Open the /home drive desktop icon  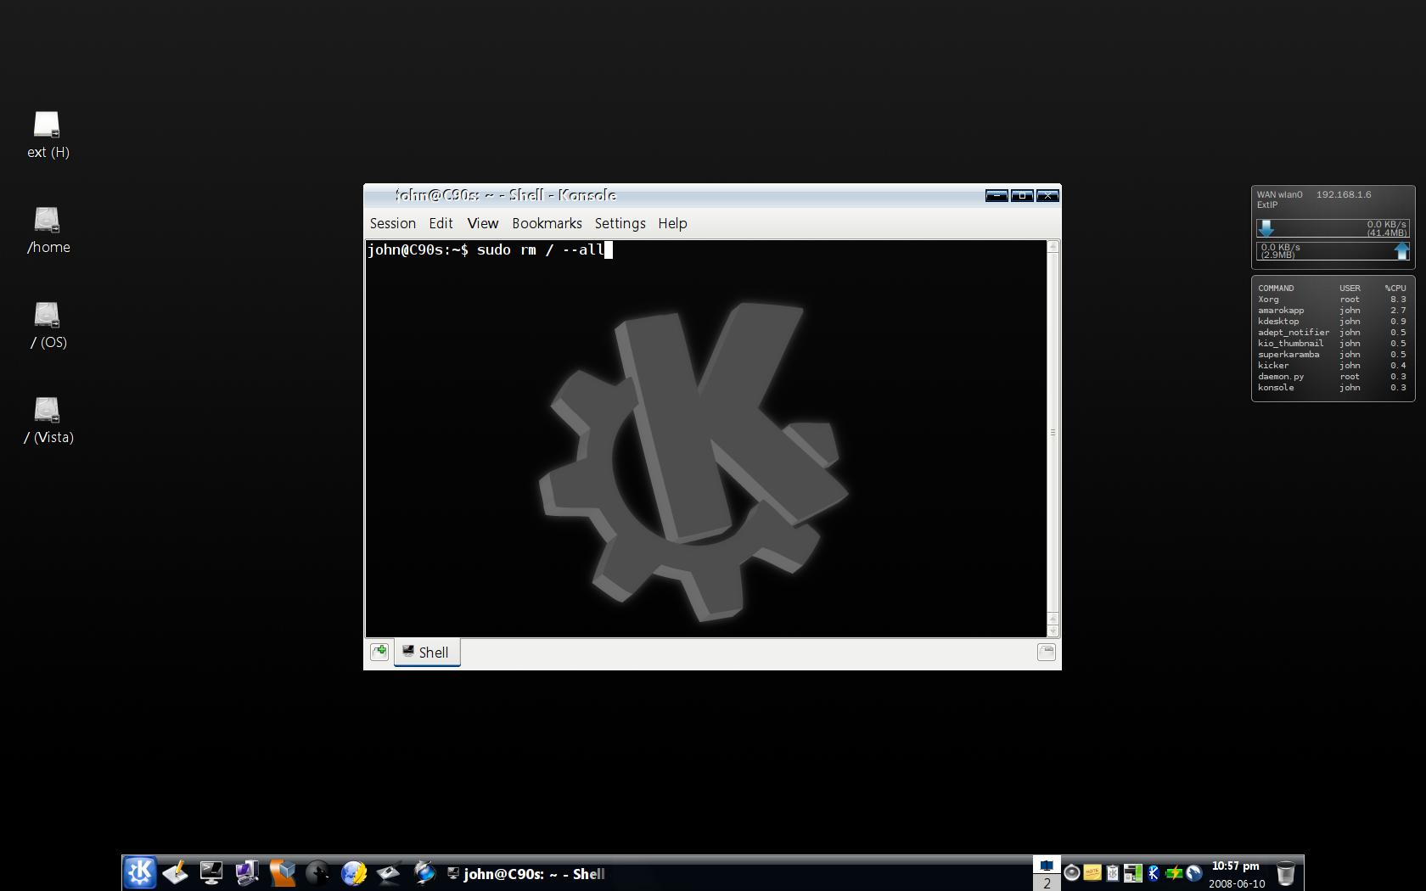click(x=48, y=231)
